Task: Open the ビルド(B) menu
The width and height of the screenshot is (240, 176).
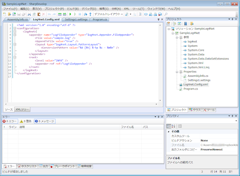Action: tap(72, 8)
